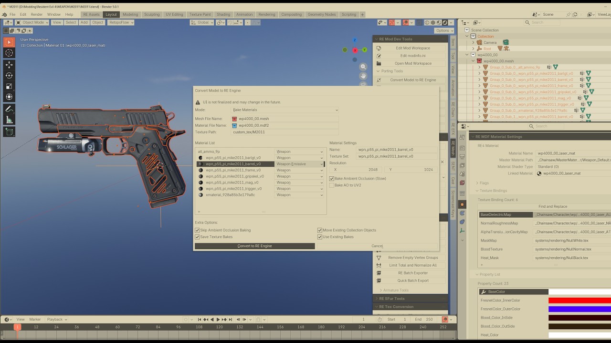Click the Play animation button
Viewport: 611px width, 343px height.
point(218,319)
